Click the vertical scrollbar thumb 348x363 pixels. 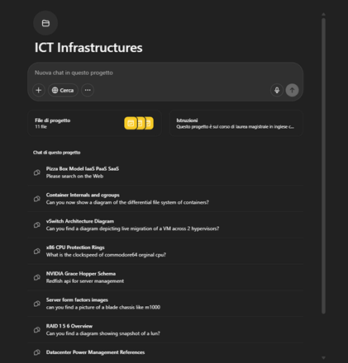click(323, 166)
